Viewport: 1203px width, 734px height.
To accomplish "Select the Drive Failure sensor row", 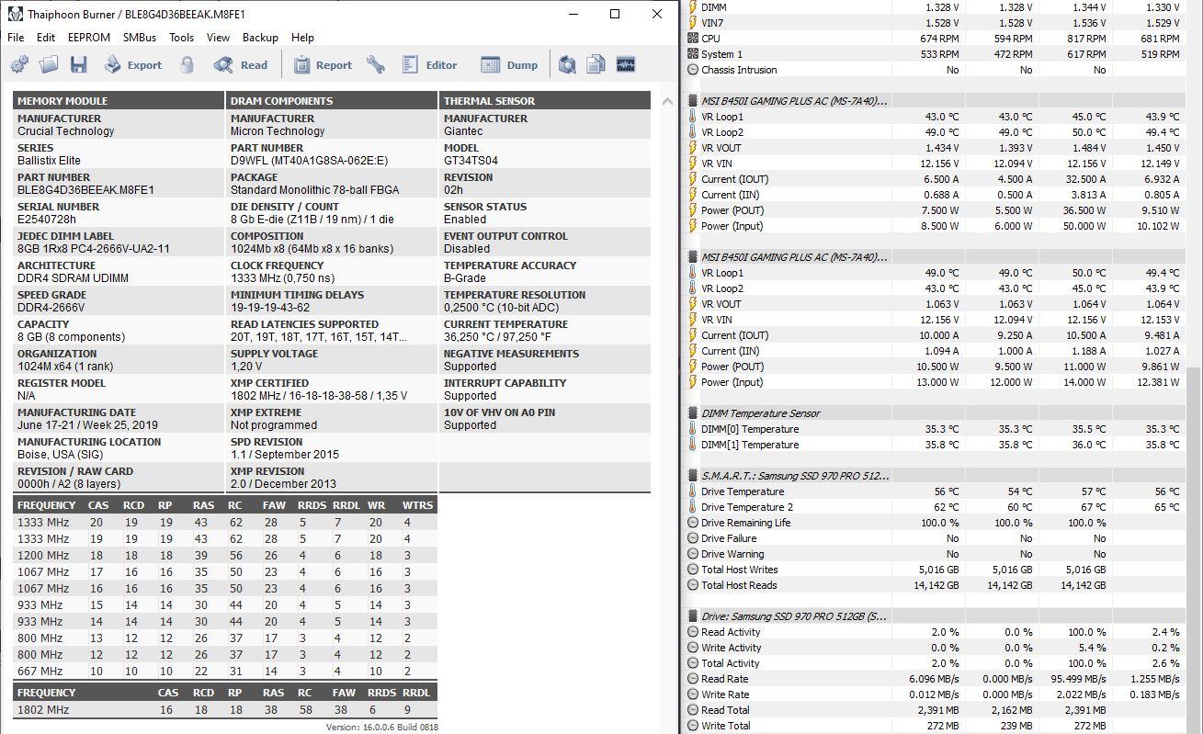I will pos(936,538).
